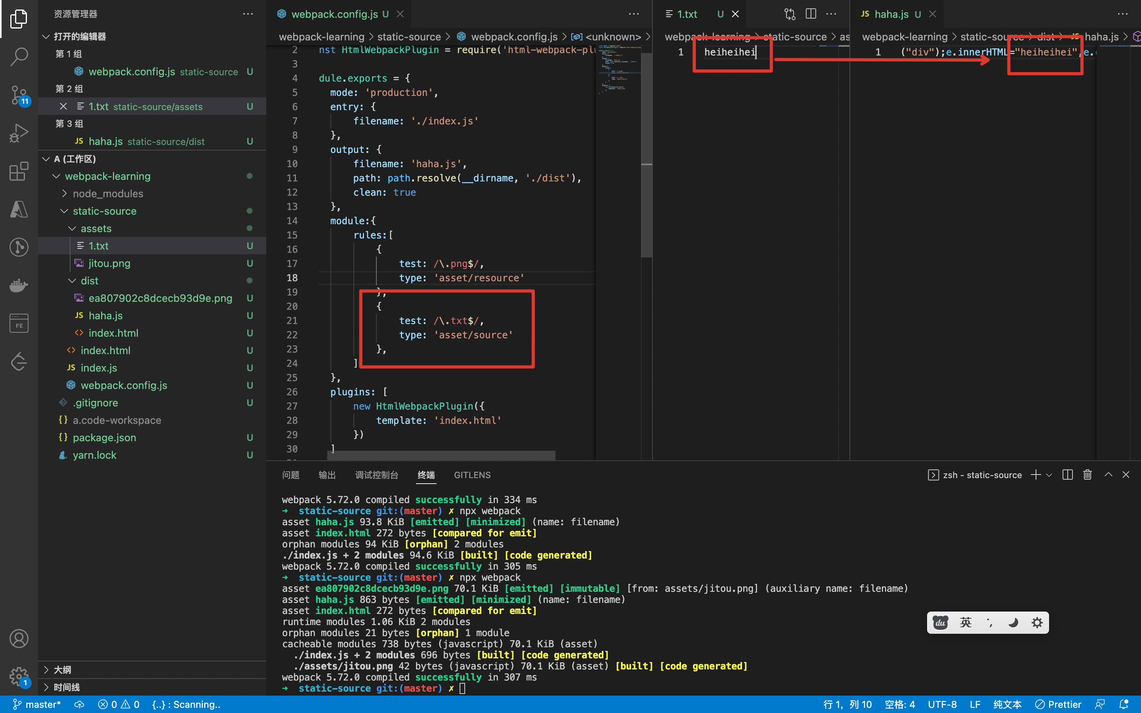Maximize terminal panel with up chevron
This screenshot has height=713, width=1141.
1108,475
